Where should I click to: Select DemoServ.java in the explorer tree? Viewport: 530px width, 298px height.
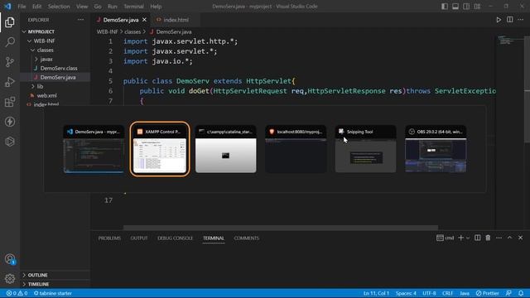pos(58,77)
